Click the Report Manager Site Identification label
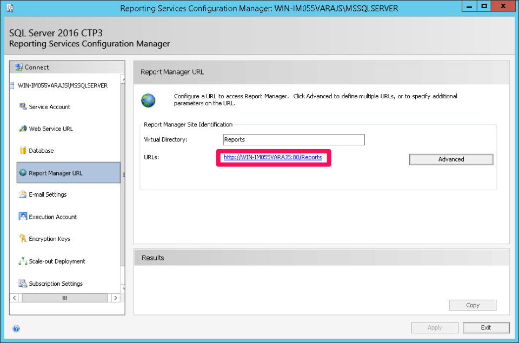This screenshot has width=519, height=343. (x=188, y=124)
